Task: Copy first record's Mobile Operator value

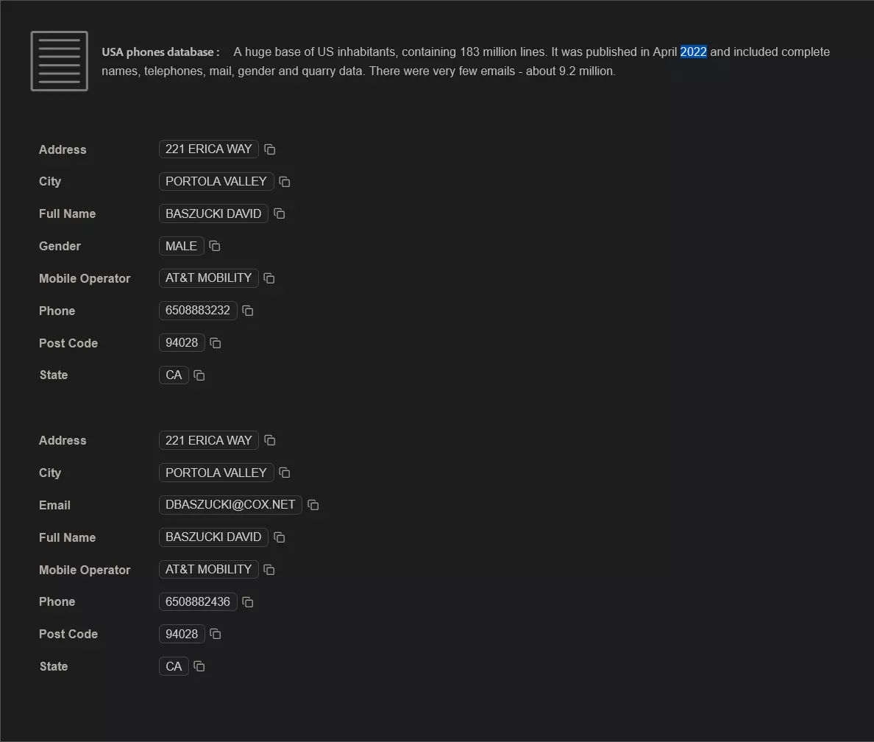Action: click(269, 278)
